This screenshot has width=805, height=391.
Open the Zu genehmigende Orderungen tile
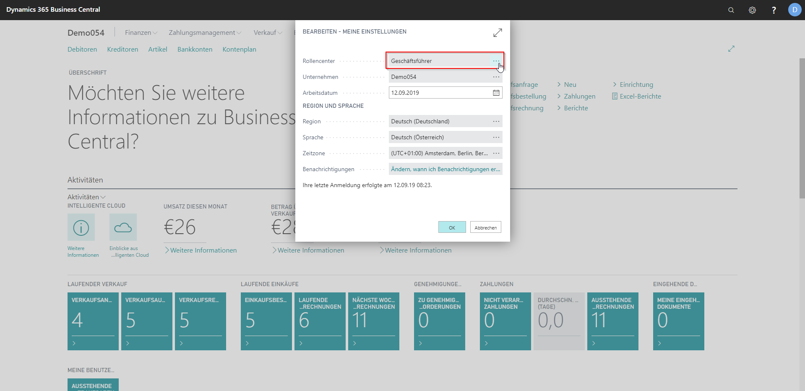(x=440, y=321)
